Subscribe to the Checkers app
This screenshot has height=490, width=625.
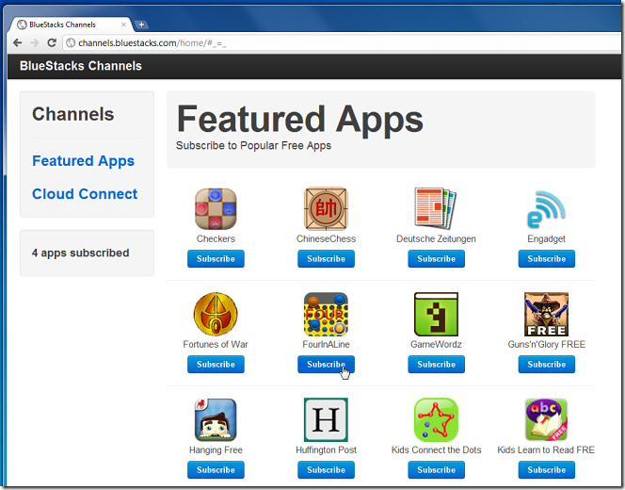(x=216, y=258)
